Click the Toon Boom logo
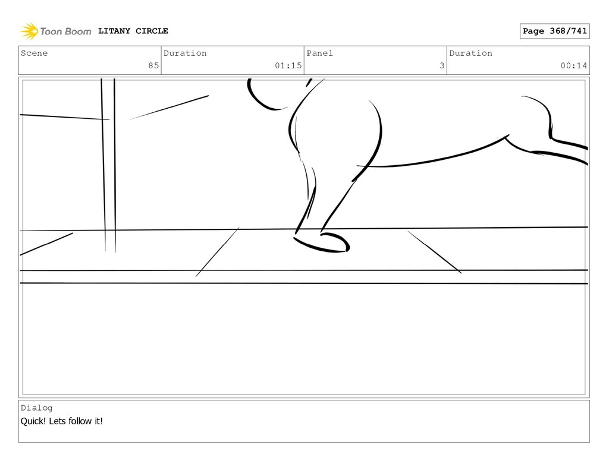 pyautogui.click(x=56, y=31)
